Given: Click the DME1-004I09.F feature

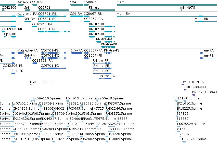Looking at the screenshot, I should click(x=185, y=90).
